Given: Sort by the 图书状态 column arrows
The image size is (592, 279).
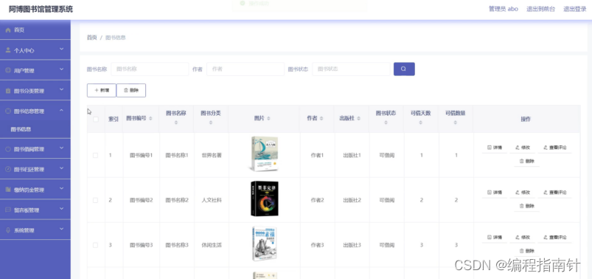Looking at the screenshot, I should click(x=386, y=123).
